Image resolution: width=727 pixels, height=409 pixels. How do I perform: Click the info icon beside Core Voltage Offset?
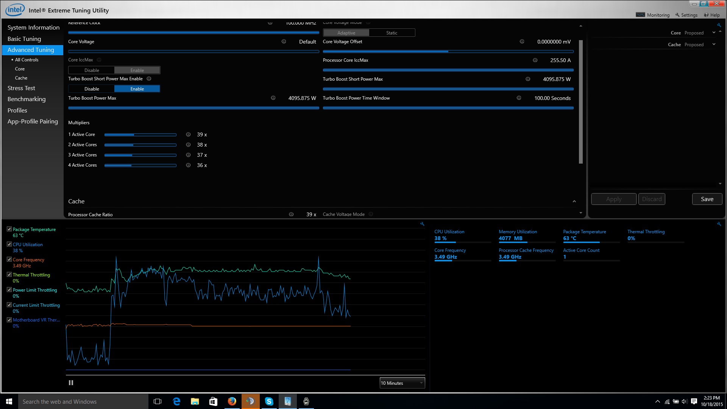click(x=522, y=42)
